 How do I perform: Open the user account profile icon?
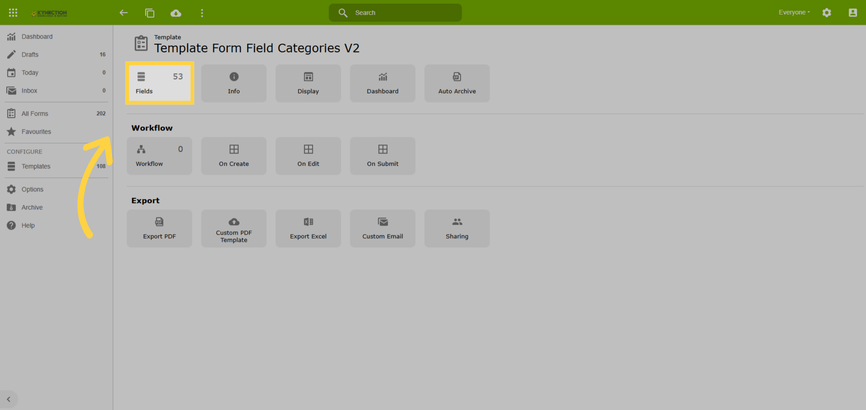click(x=853, y=13)
